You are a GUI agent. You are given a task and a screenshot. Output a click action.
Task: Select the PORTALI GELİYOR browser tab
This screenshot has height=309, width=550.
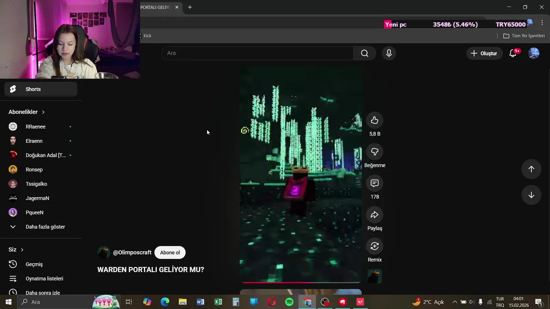click(156, 7)
